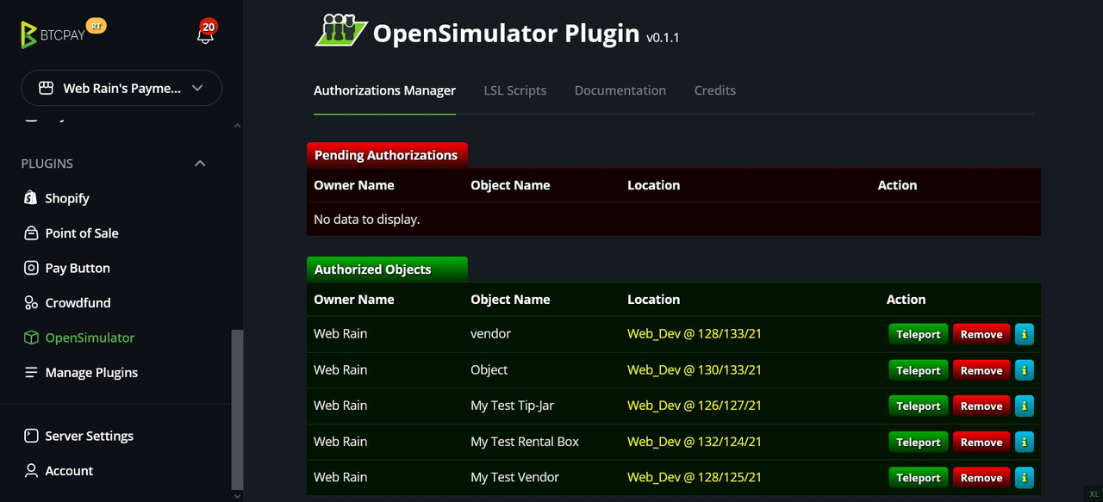Screen dimensions: 1103x502
Task: Click the 'My Test Tip-Jar' object name
Action: pos(512,406)
